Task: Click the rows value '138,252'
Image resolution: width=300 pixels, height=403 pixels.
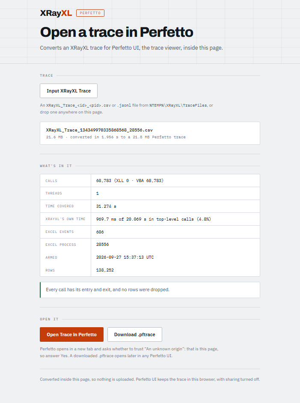Action: tap(105, 270)
